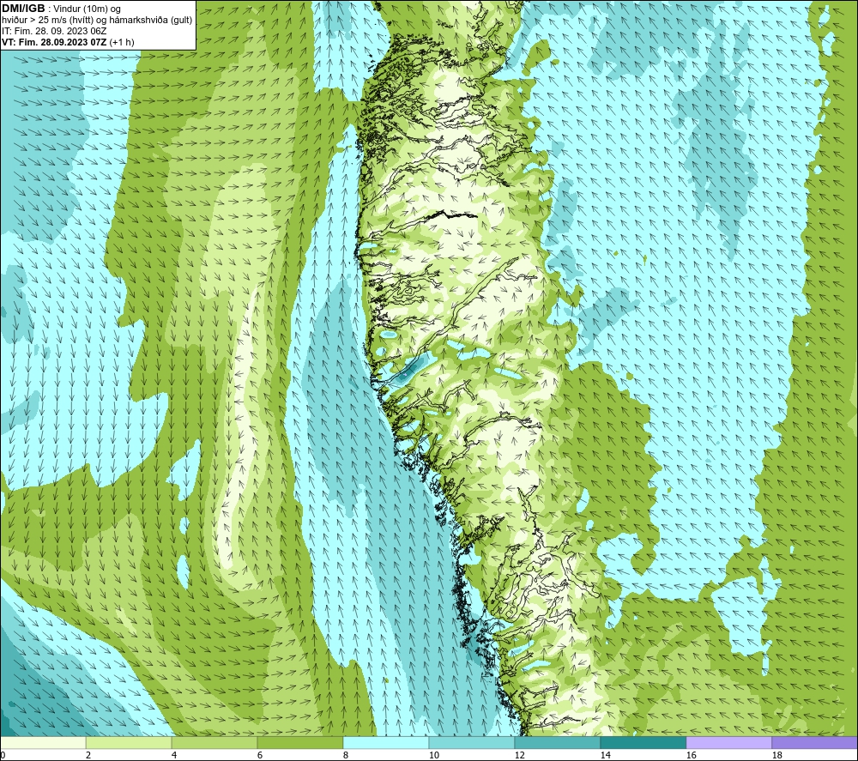Click the '8' scale label

point(345,755)
